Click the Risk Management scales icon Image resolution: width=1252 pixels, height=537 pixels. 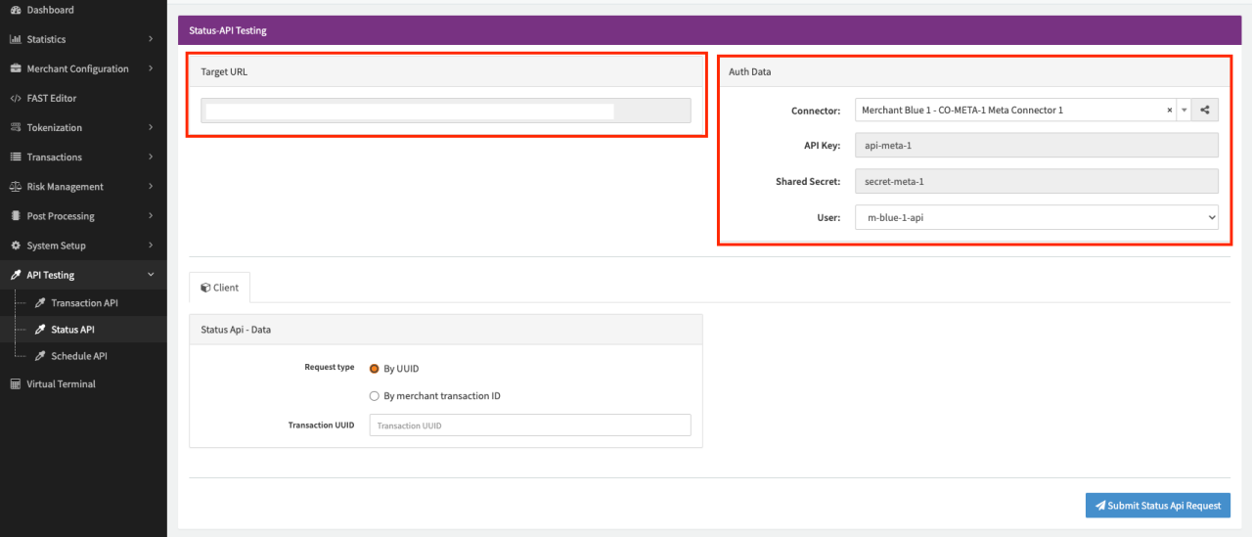[15, 187]
